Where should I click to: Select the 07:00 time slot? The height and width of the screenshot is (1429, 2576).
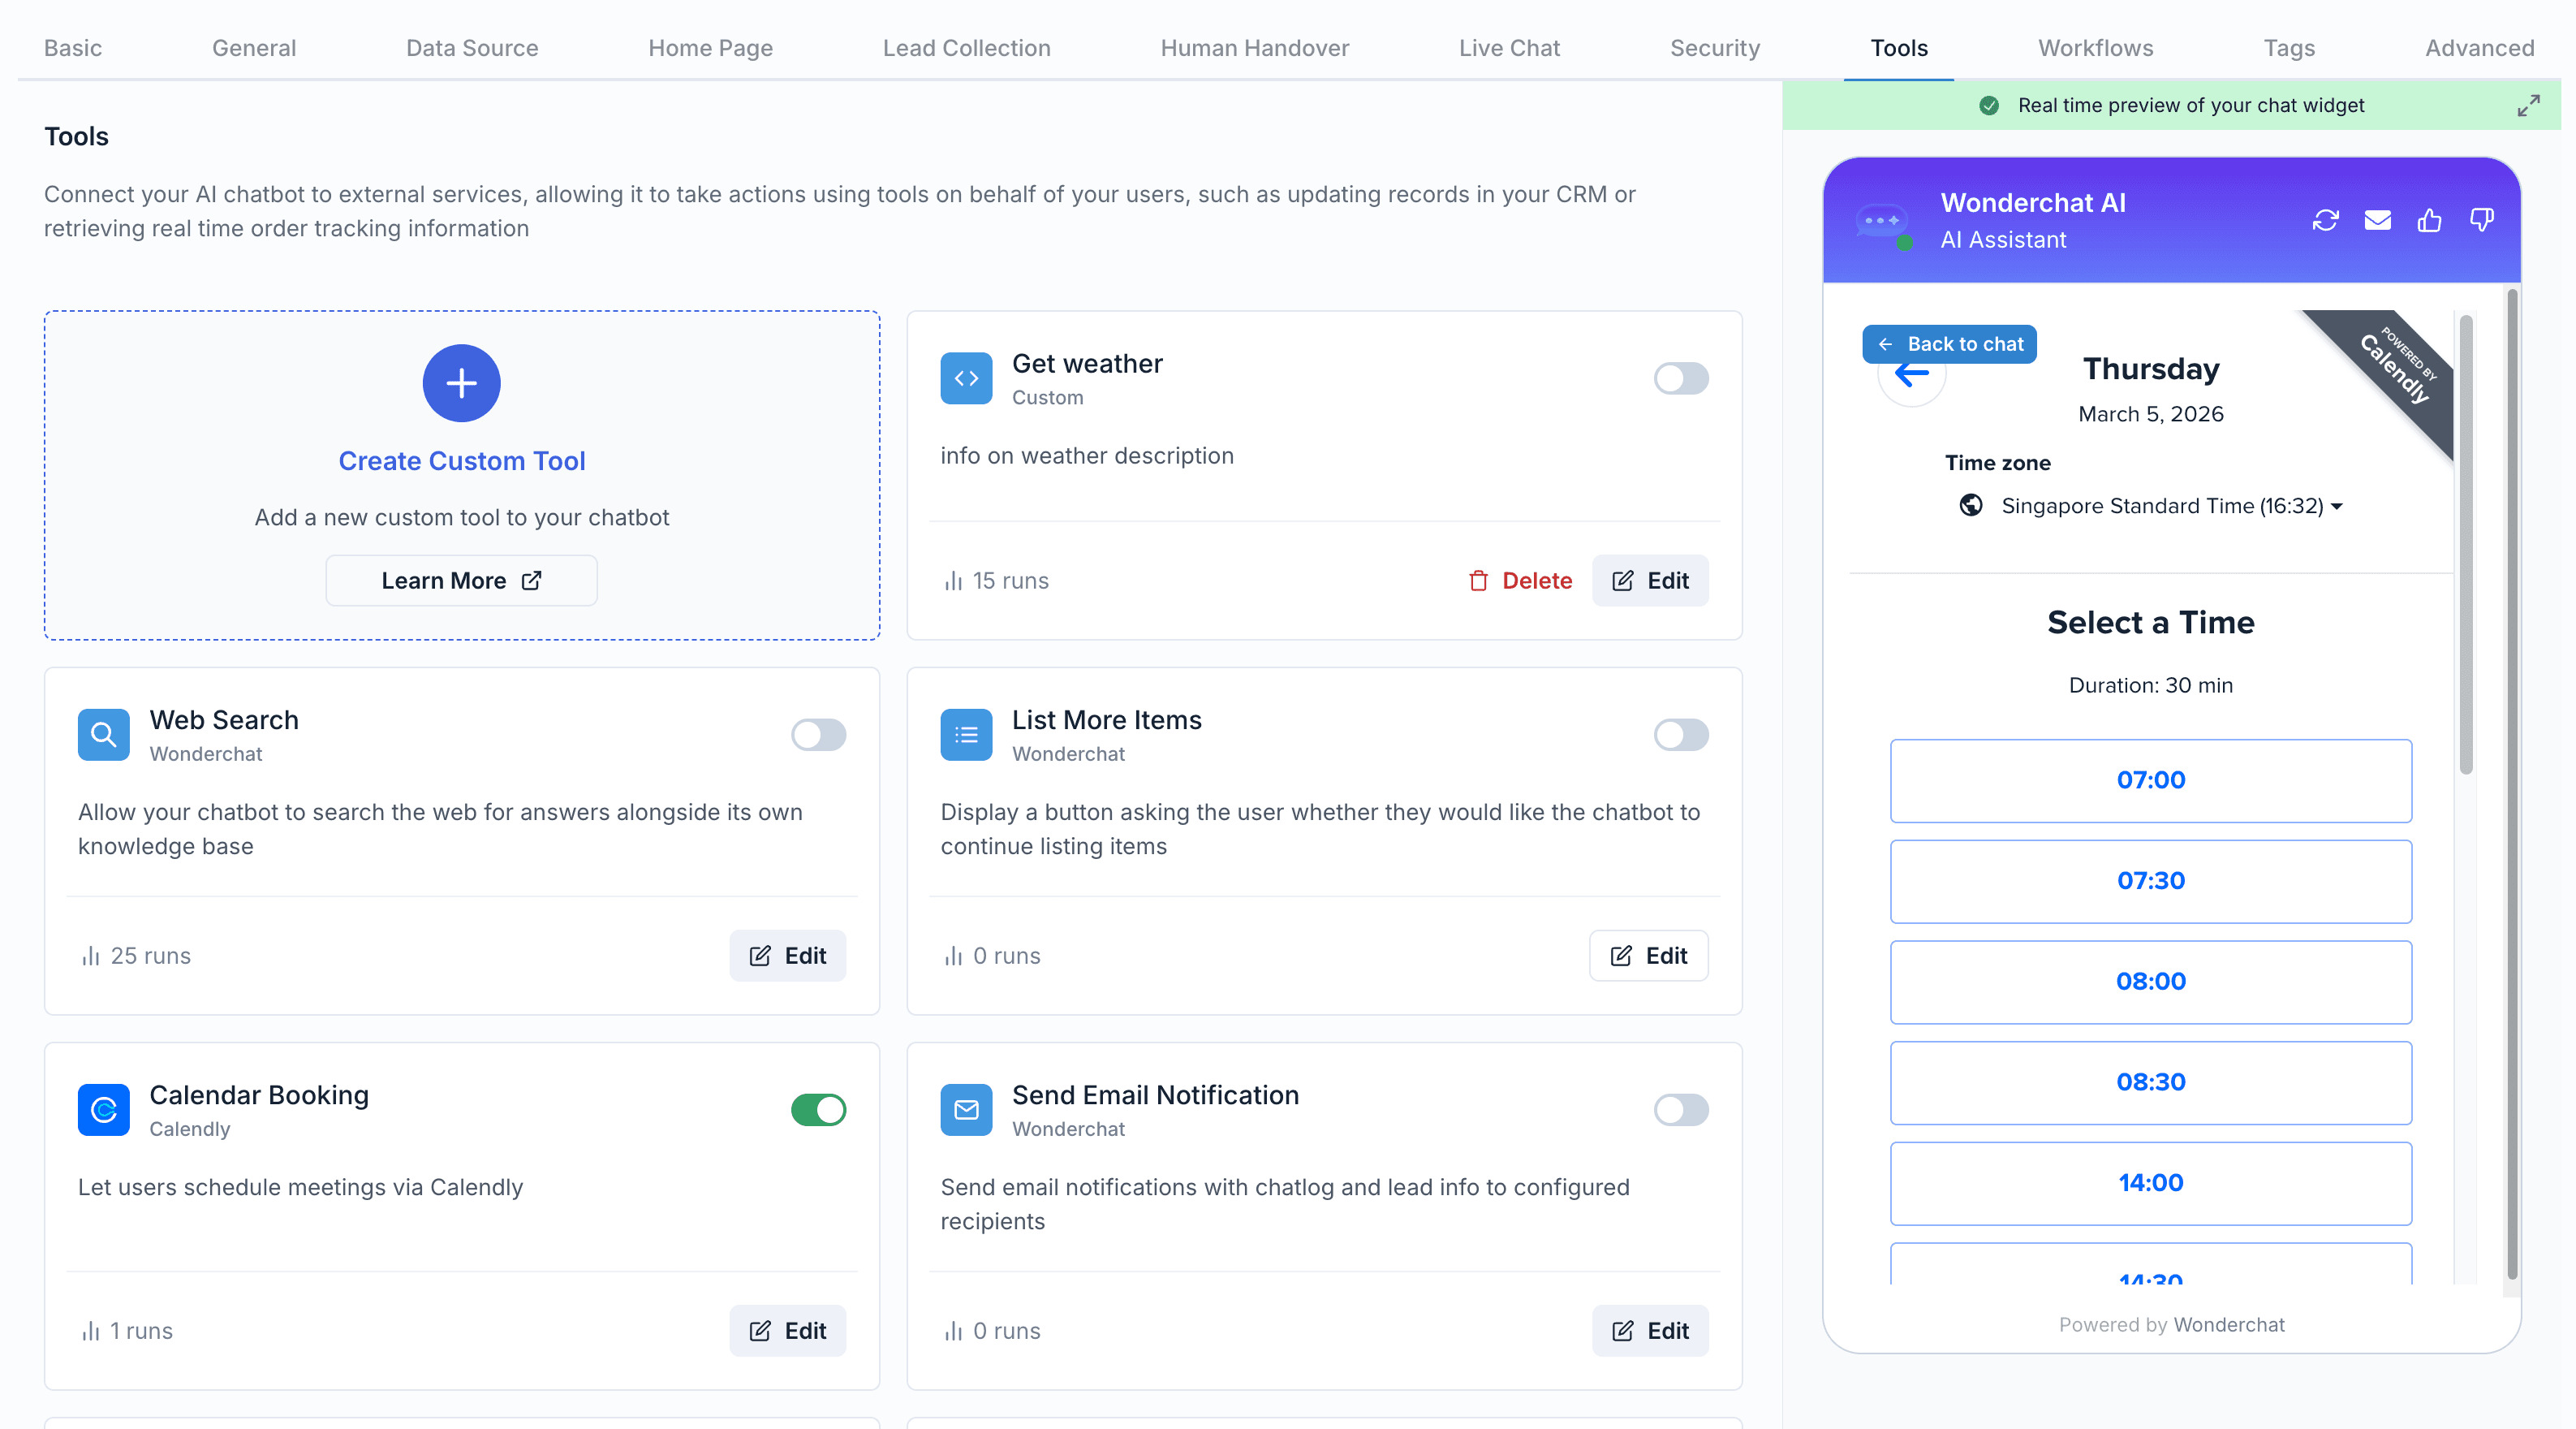coord(2150,780)
